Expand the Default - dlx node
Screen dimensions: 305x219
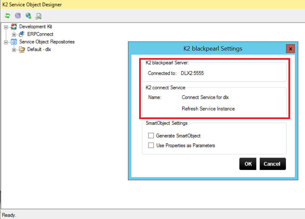click(x=14, y=50)
